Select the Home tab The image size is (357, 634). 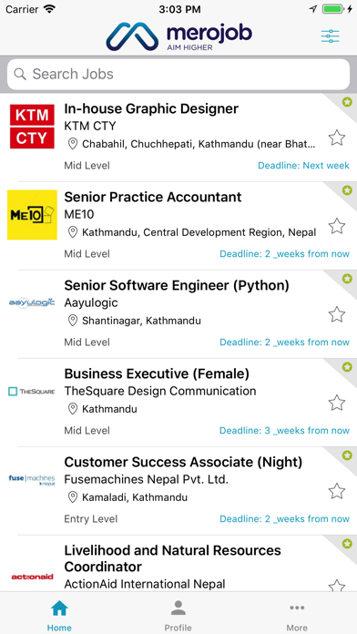(59, 616)
